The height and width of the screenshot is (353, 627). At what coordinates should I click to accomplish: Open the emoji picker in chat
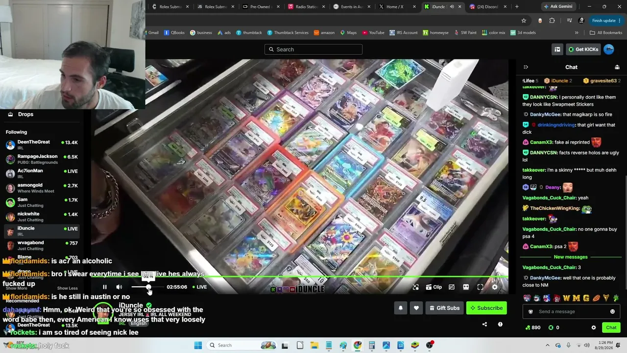point(612,312)
